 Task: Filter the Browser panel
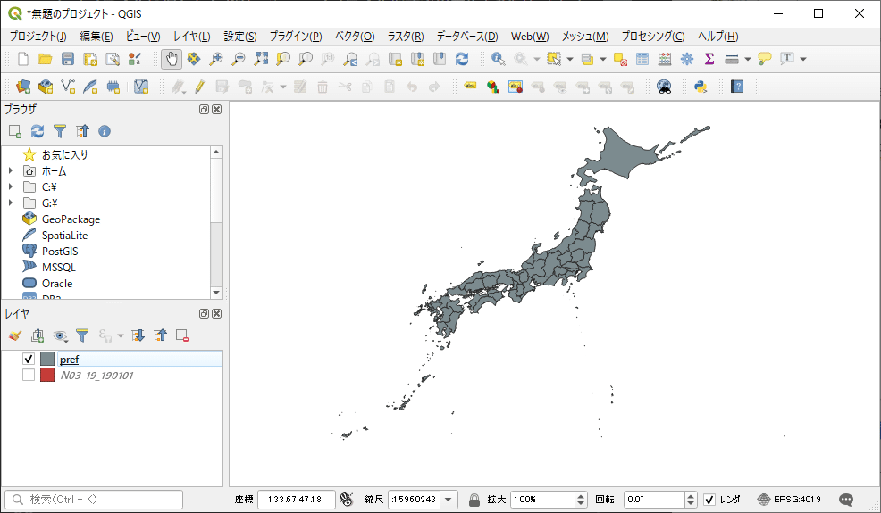(60, 131)
